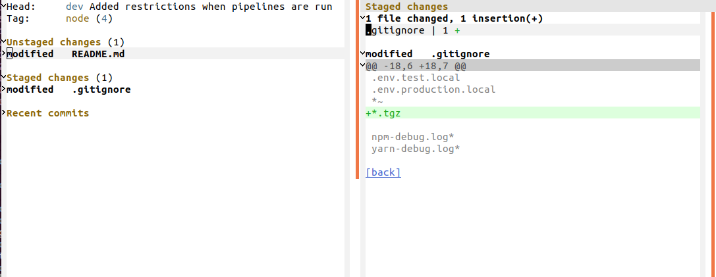Click the Recent commits heading text

pyautogui.click(x=48, y=113)
